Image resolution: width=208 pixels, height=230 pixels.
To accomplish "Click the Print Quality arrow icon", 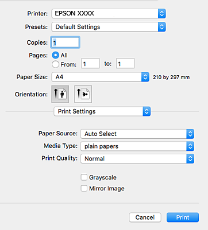I will click(x=190, y=159).
